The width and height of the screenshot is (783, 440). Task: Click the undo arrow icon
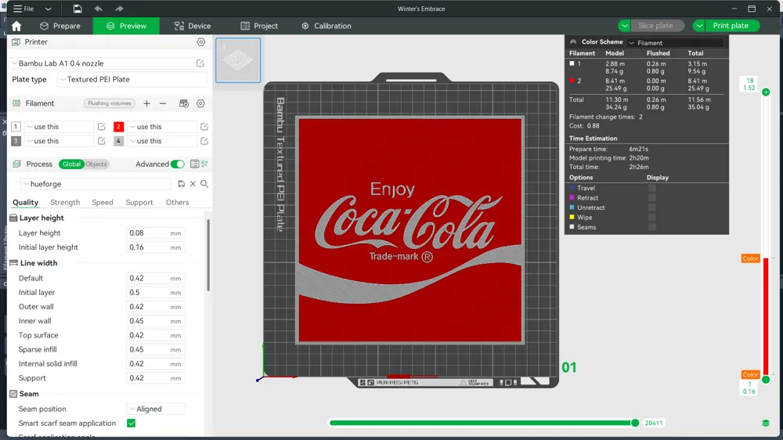(x=99, y=9)
